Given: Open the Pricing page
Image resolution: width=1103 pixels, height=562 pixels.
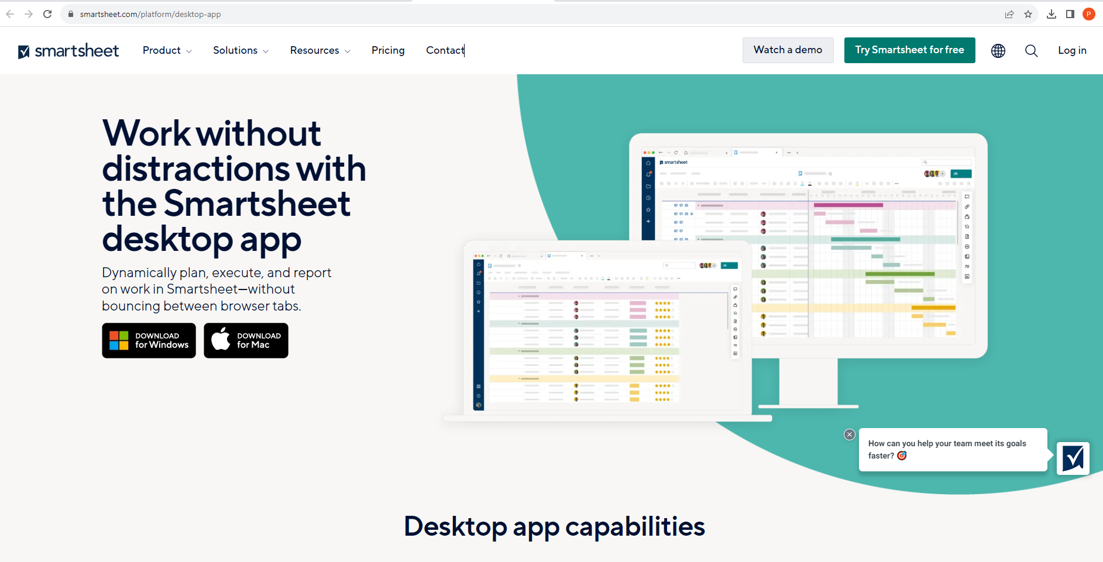Looking at the screenshot, I should point(387,50).
